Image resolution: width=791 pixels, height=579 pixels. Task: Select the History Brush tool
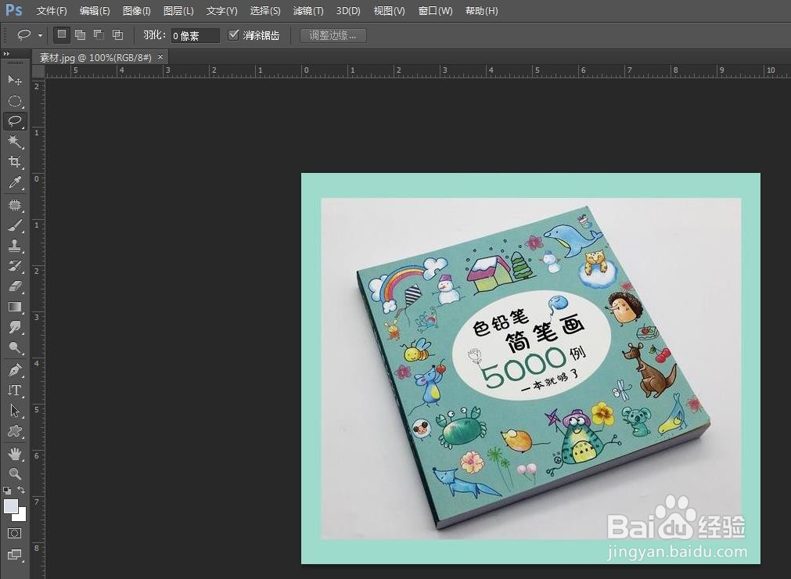15,266
